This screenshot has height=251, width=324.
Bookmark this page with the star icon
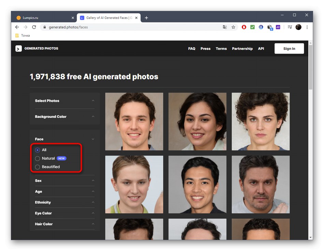click(x=233, y=27)
